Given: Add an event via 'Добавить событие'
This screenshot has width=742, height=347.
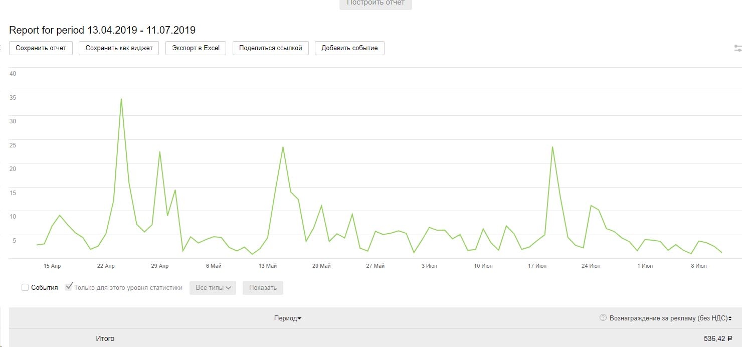Looking at the screenshot, I should (x=349, y=48).
